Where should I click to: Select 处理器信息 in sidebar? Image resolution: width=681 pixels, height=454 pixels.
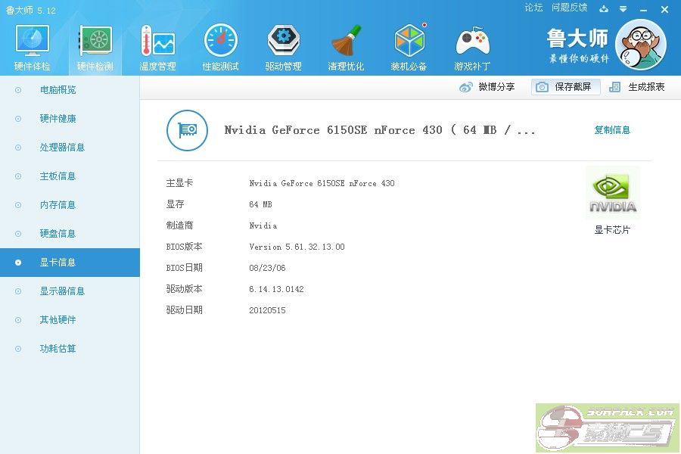pyautogui.click(x=70, y=148)
